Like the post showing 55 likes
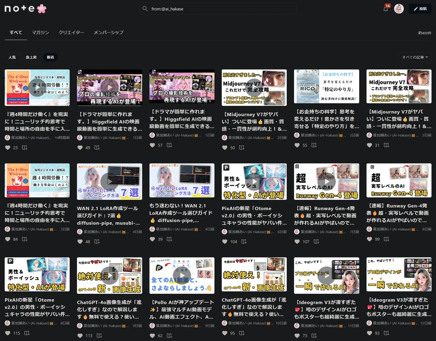The height and width of the screenshot is (341, 436). coord(297,145)
